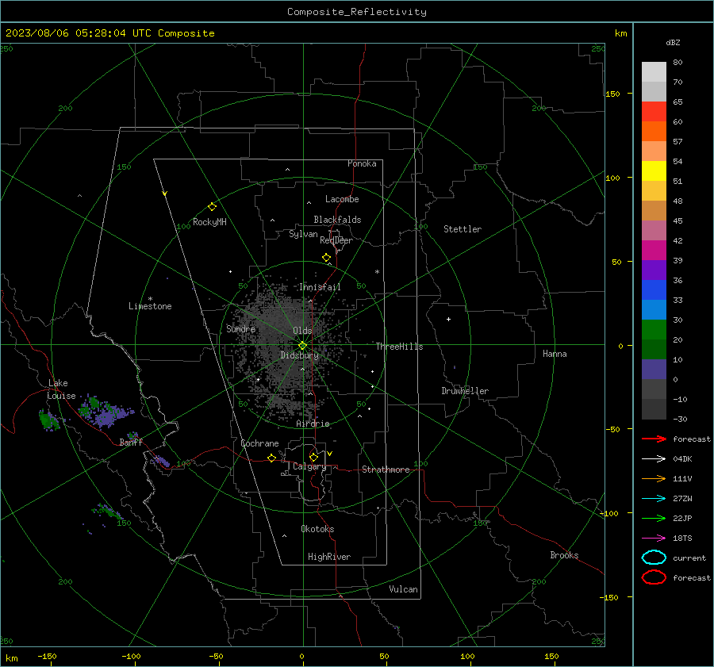Screen dimensions: 714x667
Task: Click the yellow diamond above Calgary label
Action: click(x=313, y=457)
